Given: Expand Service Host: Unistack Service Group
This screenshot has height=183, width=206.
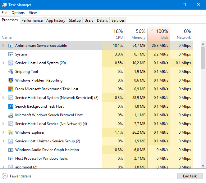Looking at the screenshot, I should pyautogui.click(x=3, y=141).
